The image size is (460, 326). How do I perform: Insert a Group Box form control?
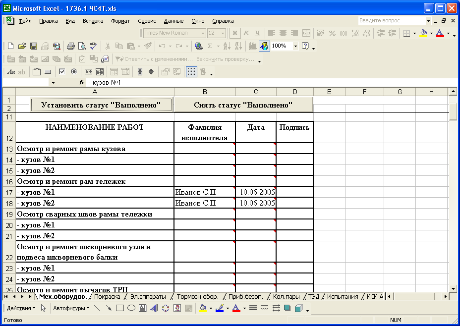pos(37,71)
